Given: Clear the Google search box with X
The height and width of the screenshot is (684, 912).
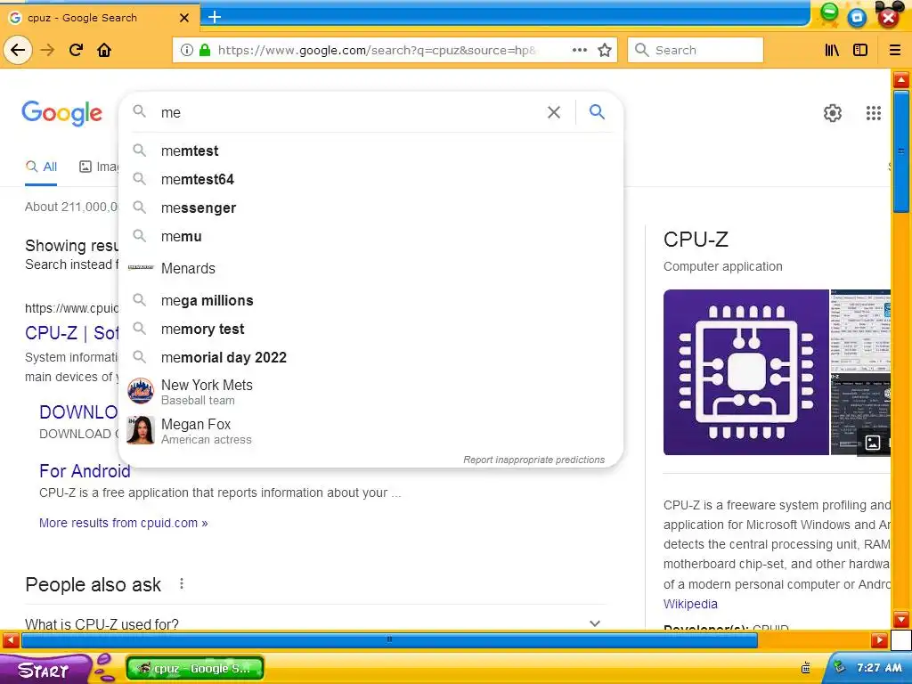Looking at the screenshot, I should click(554, 112).
